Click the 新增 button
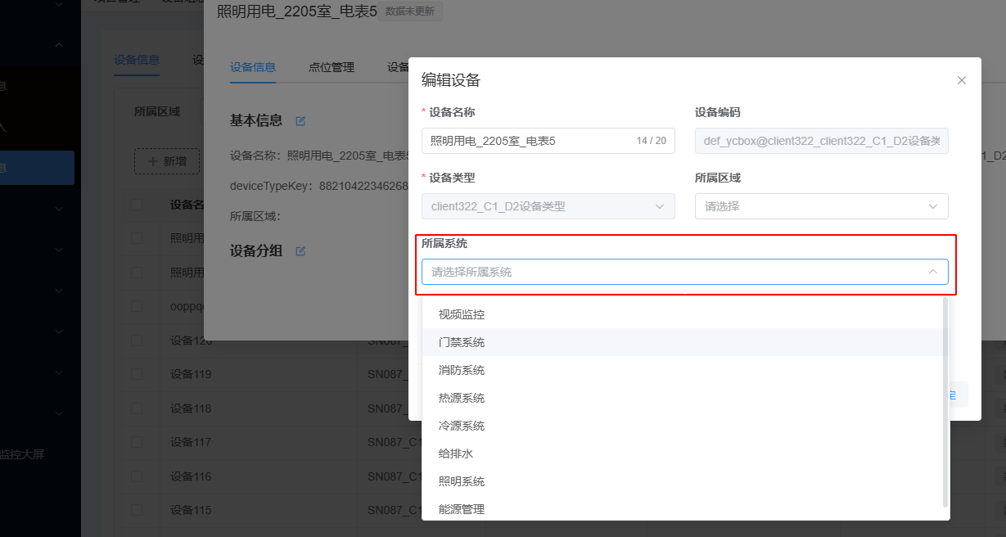The image size is (1006, 537). [167, 161]
